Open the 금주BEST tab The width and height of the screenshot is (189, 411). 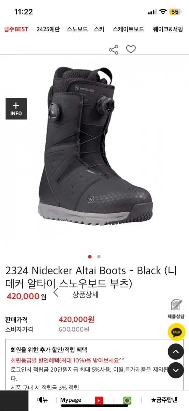(16, 29)
